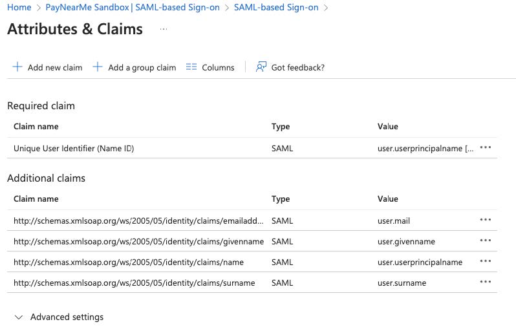Open more options for user.surname claim
Viewport: 516px width, 331px height.
point(486,282)
